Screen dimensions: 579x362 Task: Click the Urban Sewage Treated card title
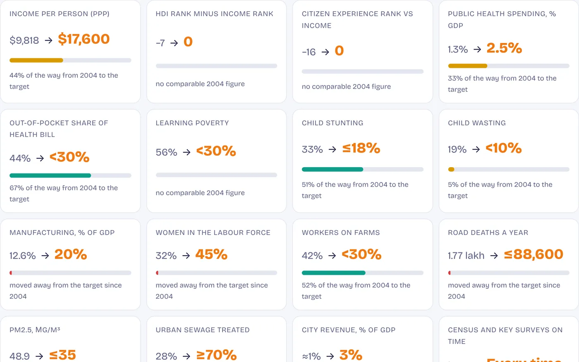click(x=203, y=330)
